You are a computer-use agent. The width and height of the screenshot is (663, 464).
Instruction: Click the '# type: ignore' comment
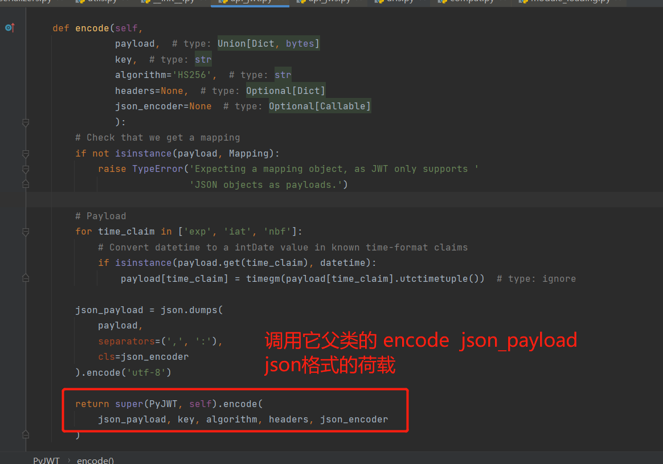[536, 279]
